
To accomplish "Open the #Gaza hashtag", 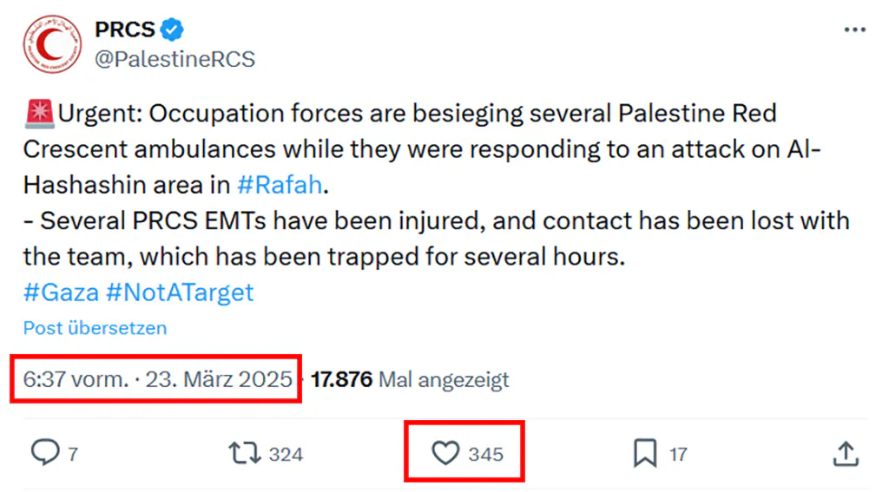I will (60, 292).
